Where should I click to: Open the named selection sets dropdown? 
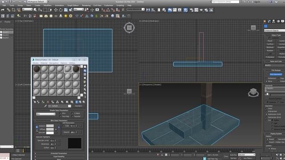point(135,9)
